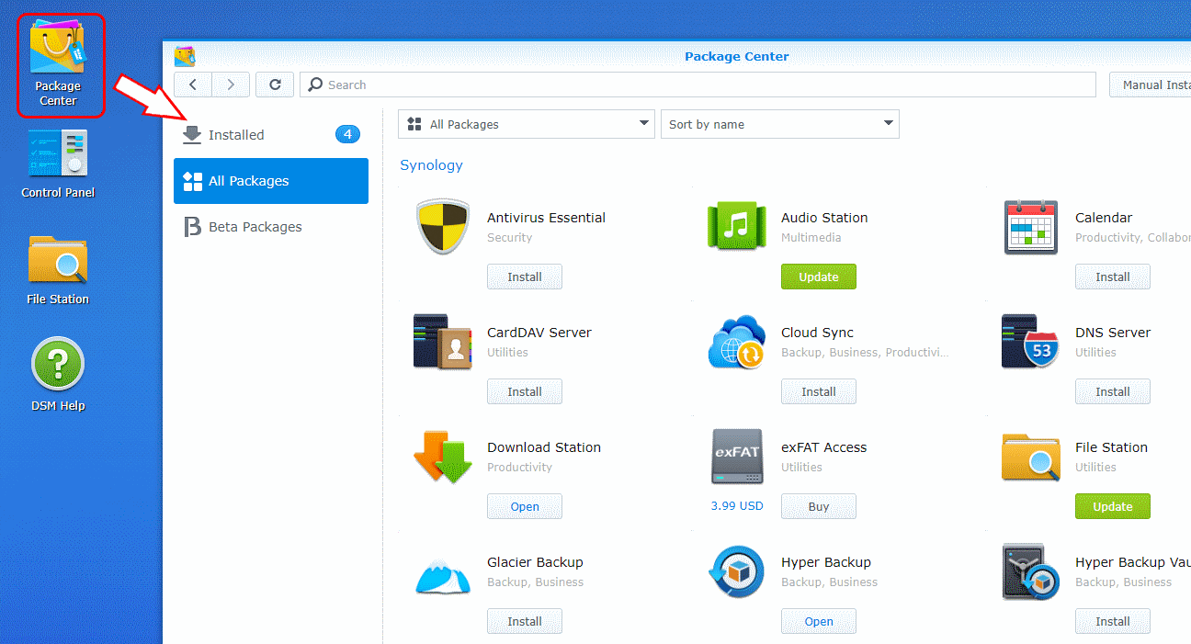Click the Hyper Backup icon
The image size is (1191, 644).
point(737,571)
